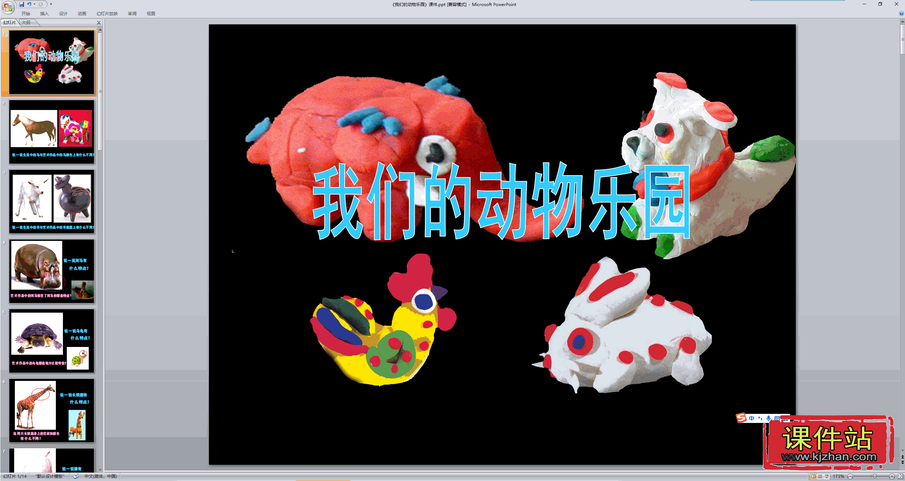Open Customize Quick Access Toolbar dropdown
The height and width of the screenshot is (481, 905).
(51, 4)
